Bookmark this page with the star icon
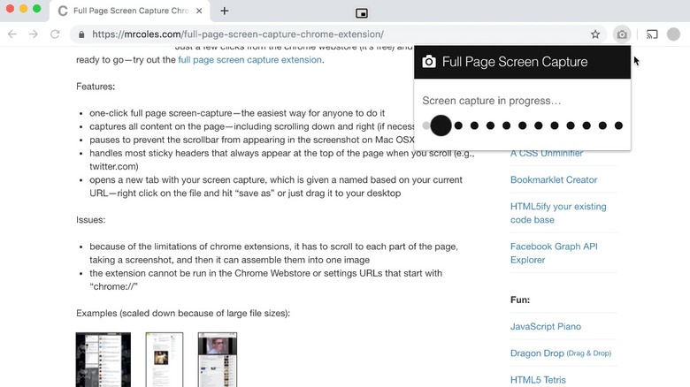 click(x=595, y=34)
